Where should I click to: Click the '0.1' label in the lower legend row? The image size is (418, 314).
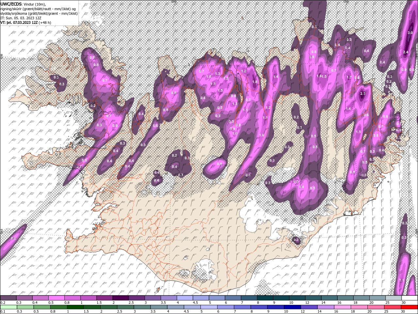(2, 312)
